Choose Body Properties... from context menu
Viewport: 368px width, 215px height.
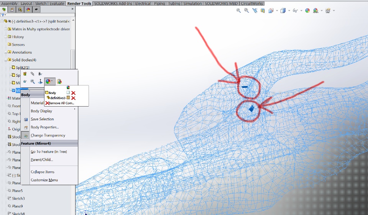45,127
